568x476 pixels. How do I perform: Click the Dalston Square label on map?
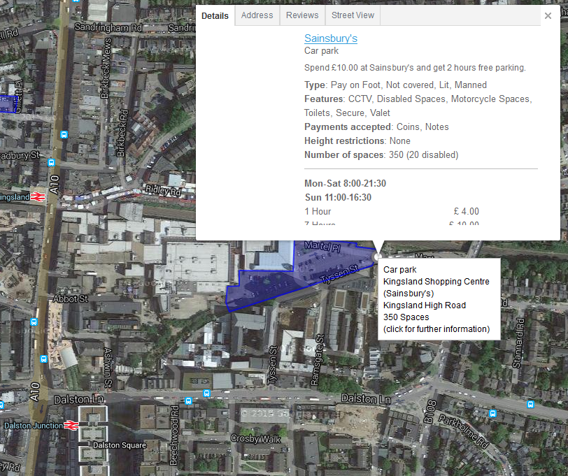pos(120,445)
